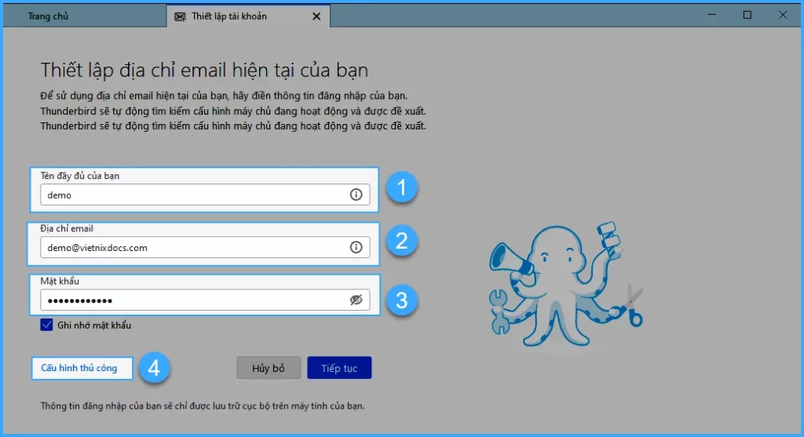The height and width of the screenshot is (437, 804).
Task: Switch to the 'Trang chủ' tab
Action: pos(49,16)
